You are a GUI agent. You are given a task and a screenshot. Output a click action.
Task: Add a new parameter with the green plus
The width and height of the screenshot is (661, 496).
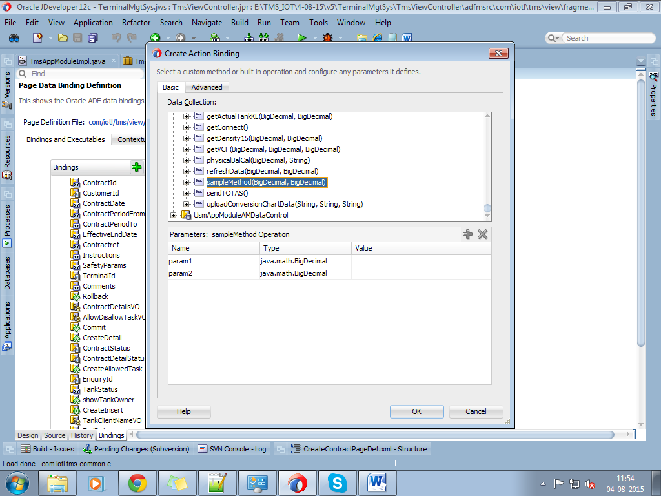467,234
